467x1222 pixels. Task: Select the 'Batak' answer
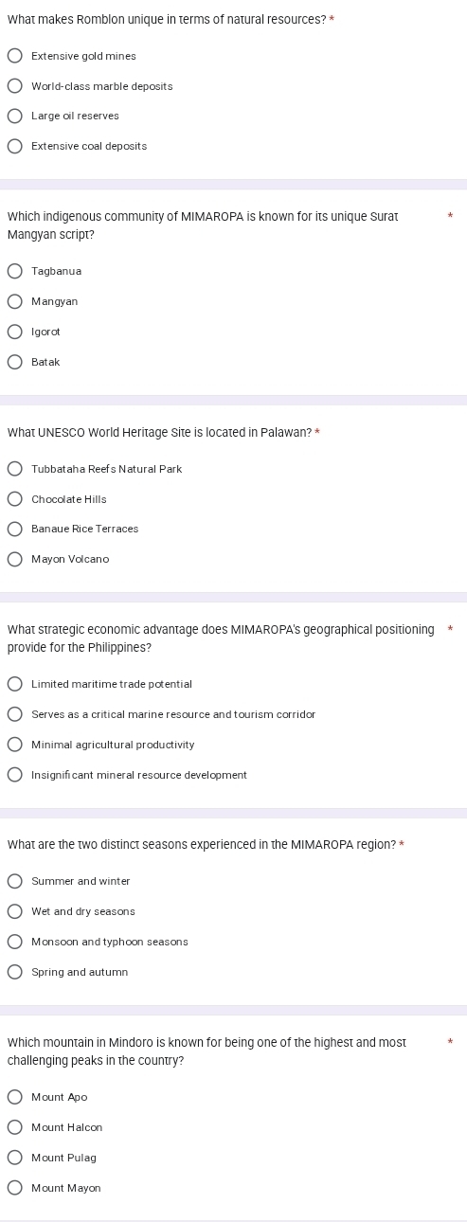15,363
